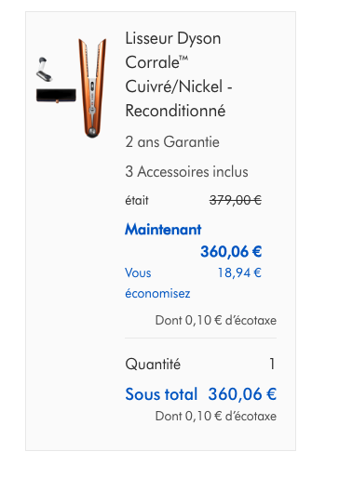Click the 'Quantité' label

pos(153,364)
